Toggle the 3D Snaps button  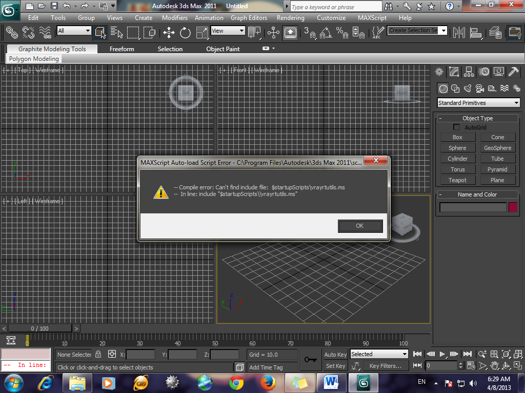tap(310, 32)
